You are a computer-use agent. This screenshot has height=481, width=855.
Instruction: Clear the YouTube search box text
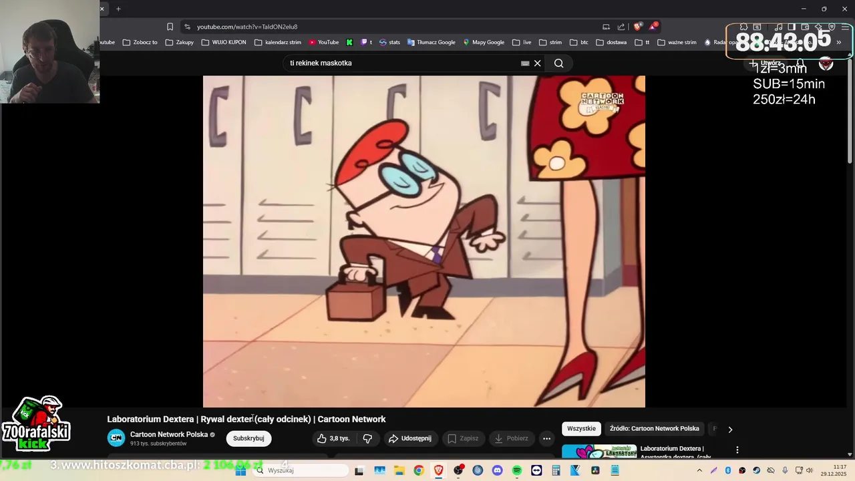point(537,63)
